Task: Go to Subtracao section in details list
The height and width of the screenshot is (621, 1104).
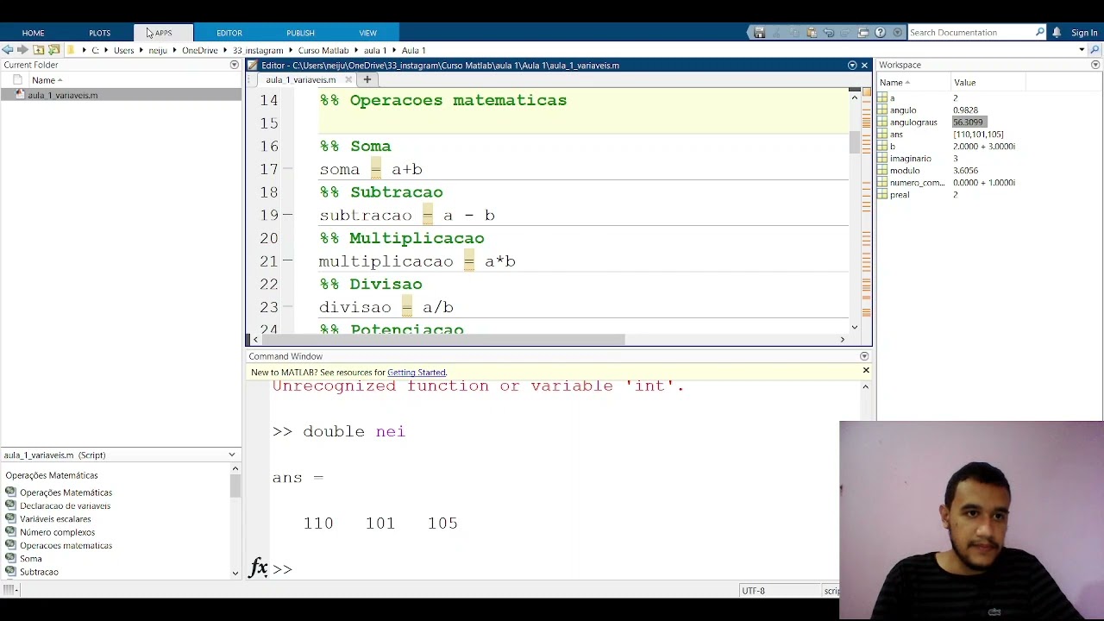Action: pos(39,572)
